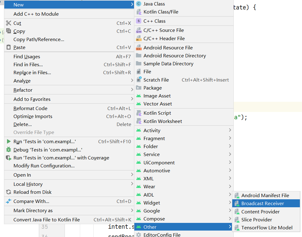Open the UiComponent submenu
Viewport: 302px width, 237px height.
click(184, 162)
